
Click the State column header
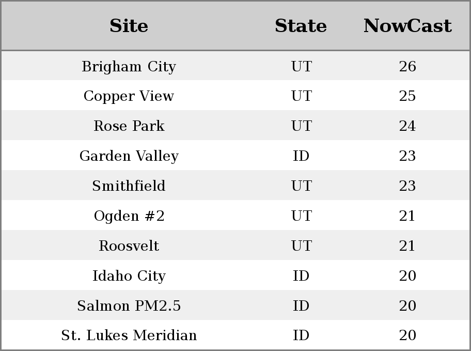tap(301, 25)
